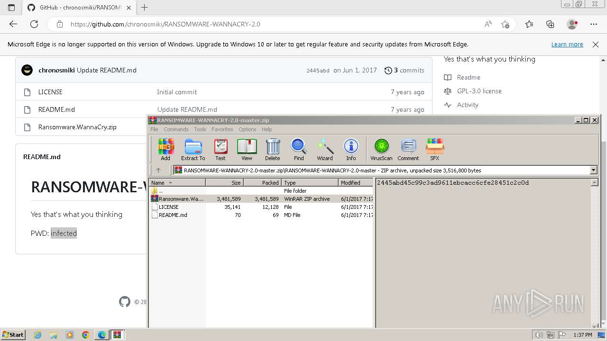Open the WinRAR Help menu
This screenshot has width=607, height=341.
(267, 129)
